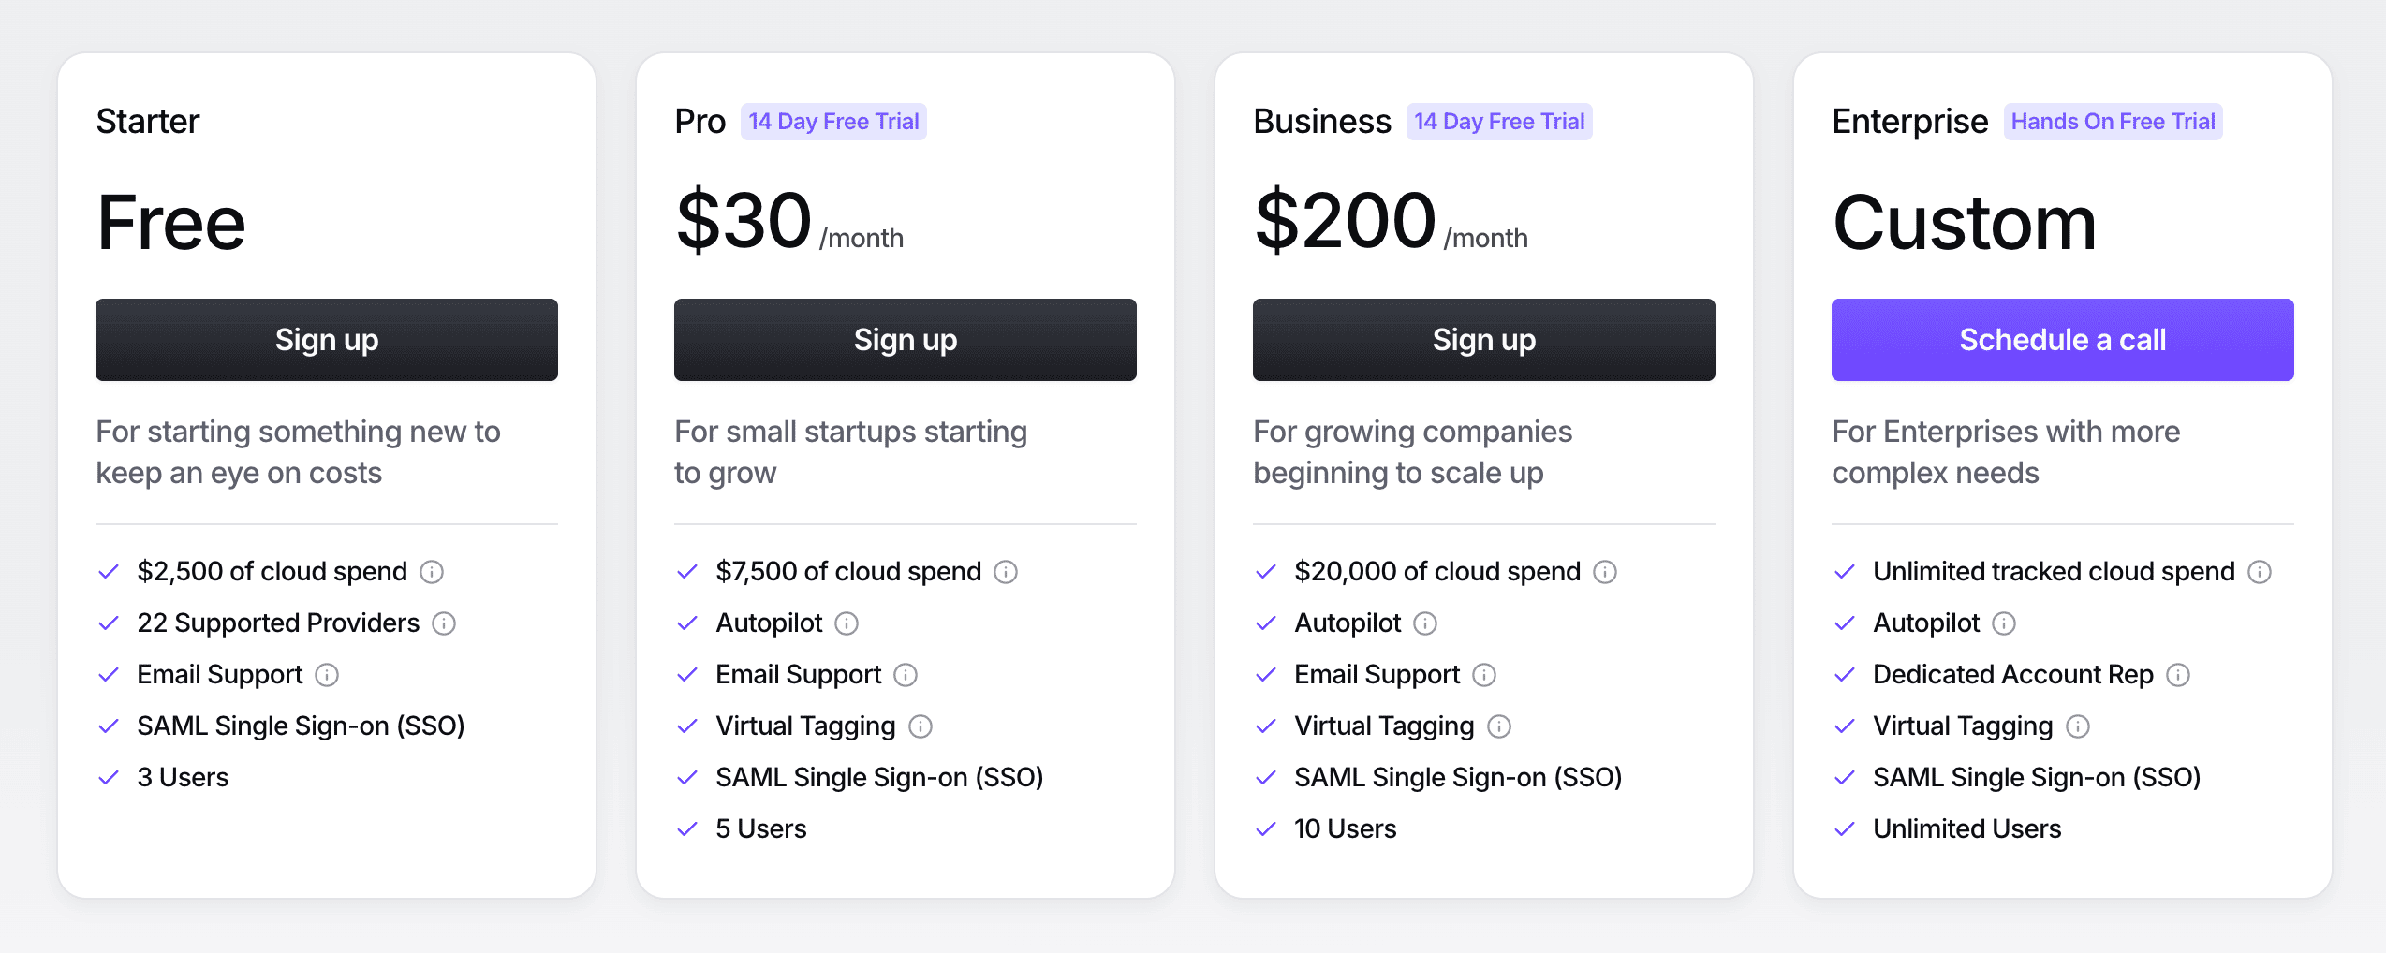
Task: Sign up for the Business plan
Action: [1482, 339]
